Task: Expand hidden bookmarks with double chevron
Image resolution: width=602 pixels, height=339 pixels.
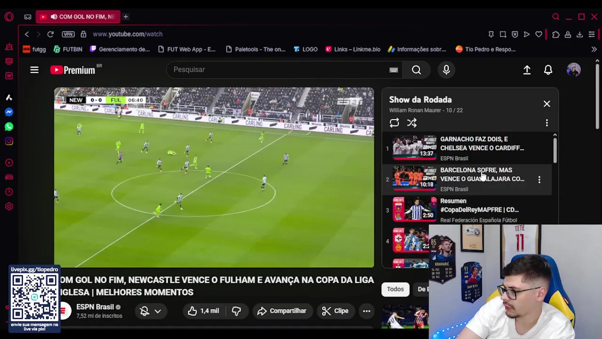Action: tap(594, 49)
